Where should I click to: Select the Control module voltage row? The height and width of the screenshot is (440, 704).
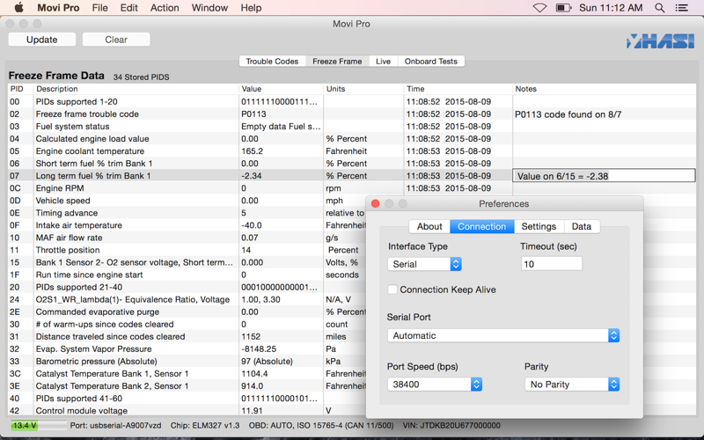[187, 410]
